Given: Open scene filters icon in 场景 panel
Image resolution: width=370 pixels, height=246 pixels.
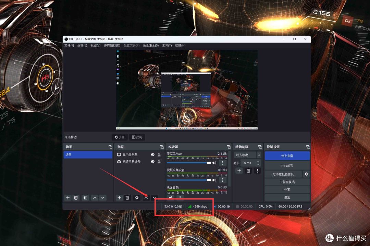Looking at the screenshot, I should point(85,198).
